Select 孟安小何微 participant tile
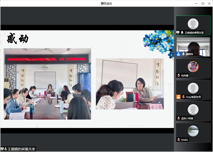The image size is (213, 152). (x=193, y=110)
